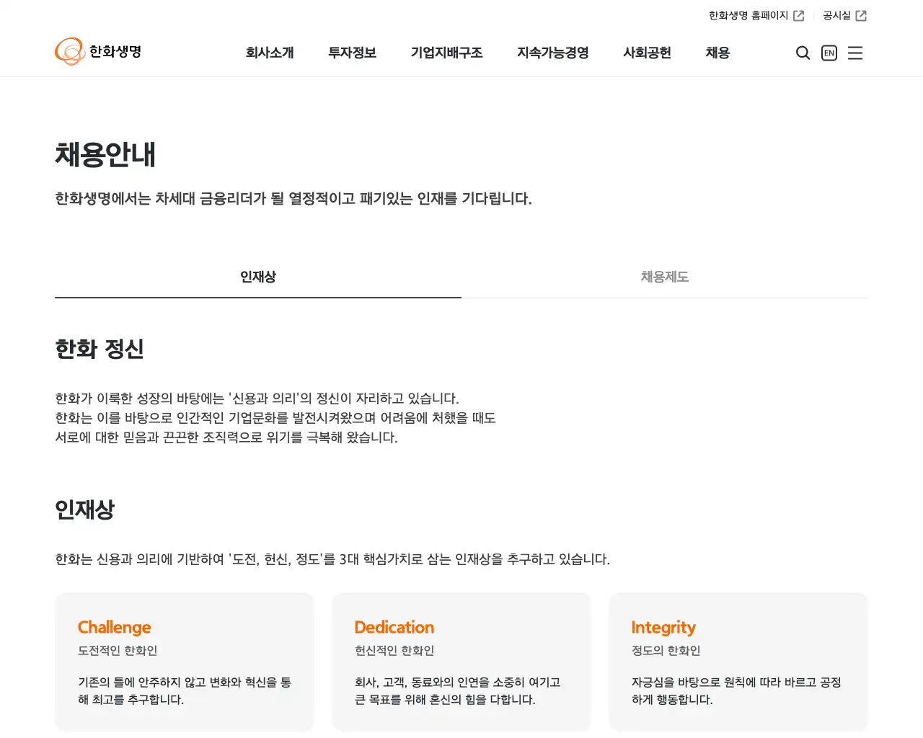
Task: Open the 채용 menu
Action: (x=717, y=53)
